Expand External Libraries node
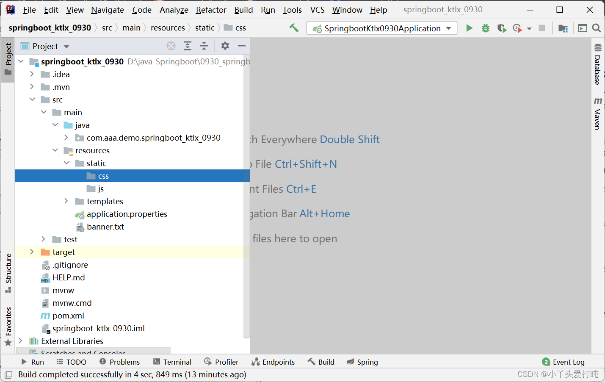 coord(20,341)
